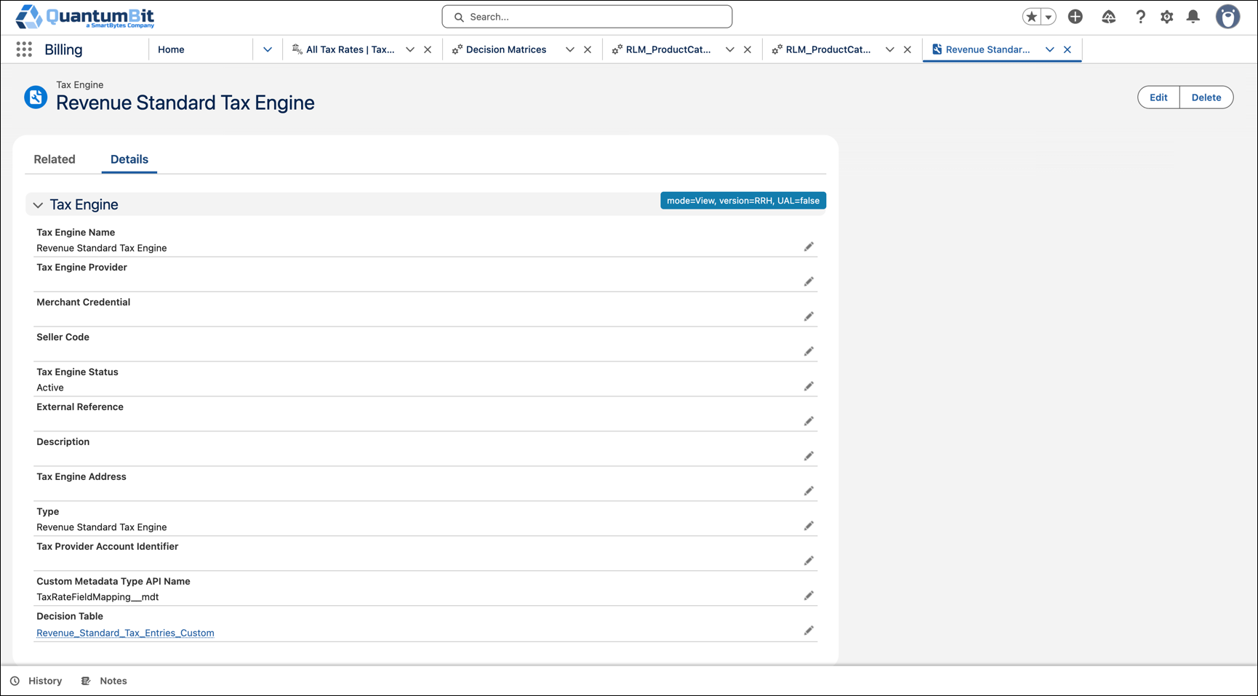Edit Tax Engine Status with pencil icon

(x=809, y=386)
